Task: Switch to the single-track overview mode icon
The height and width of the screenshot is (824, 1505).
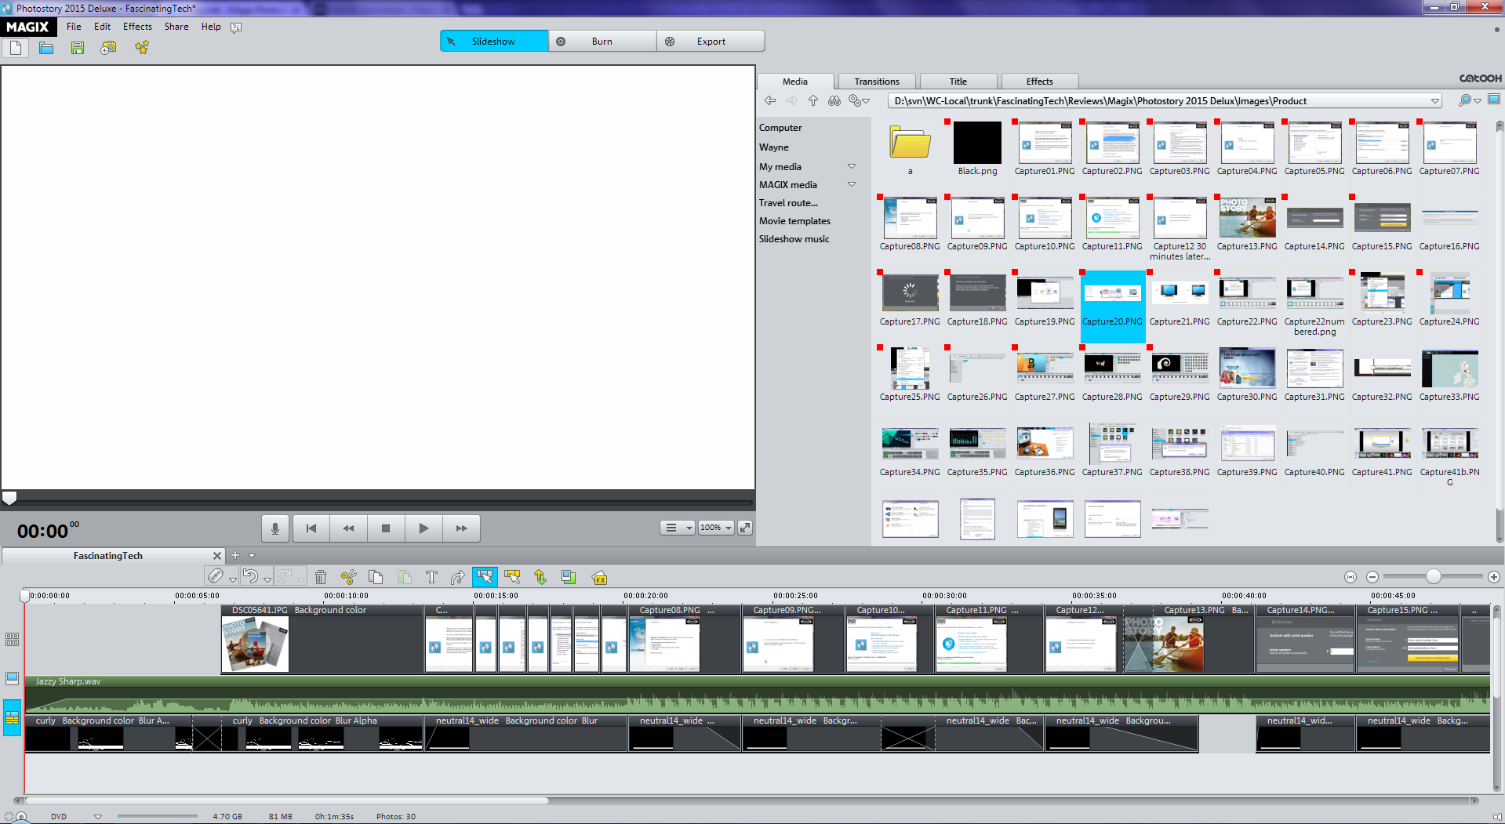Action: click(12, 678)
